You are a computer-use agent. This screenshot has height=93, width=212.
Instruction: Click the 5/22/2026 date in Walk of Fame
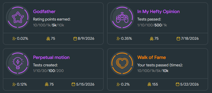[189, 85]
